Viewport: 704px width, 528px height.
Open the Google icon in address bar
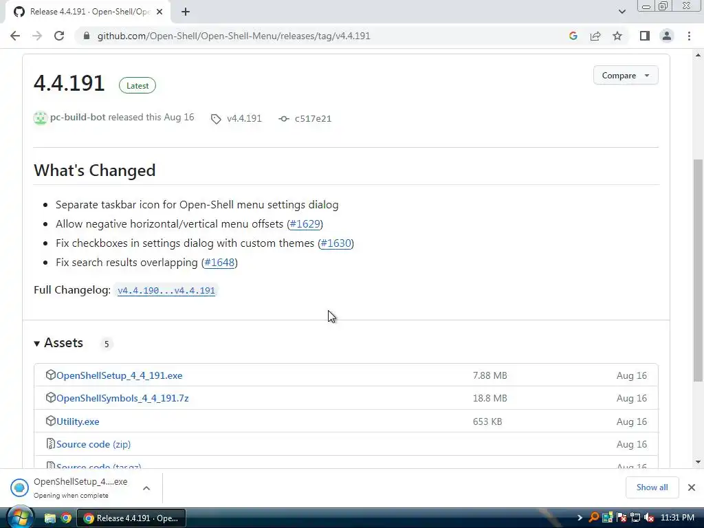573,36
